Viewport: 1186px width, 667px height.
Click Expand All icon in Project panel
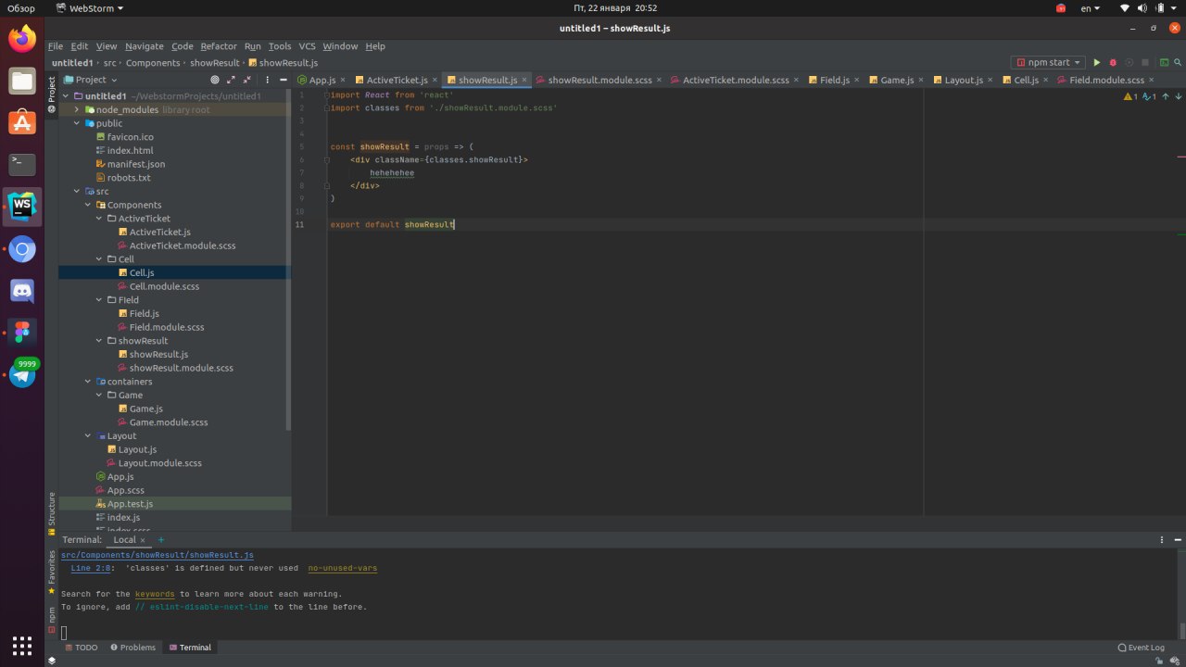[x=231, y=80]
